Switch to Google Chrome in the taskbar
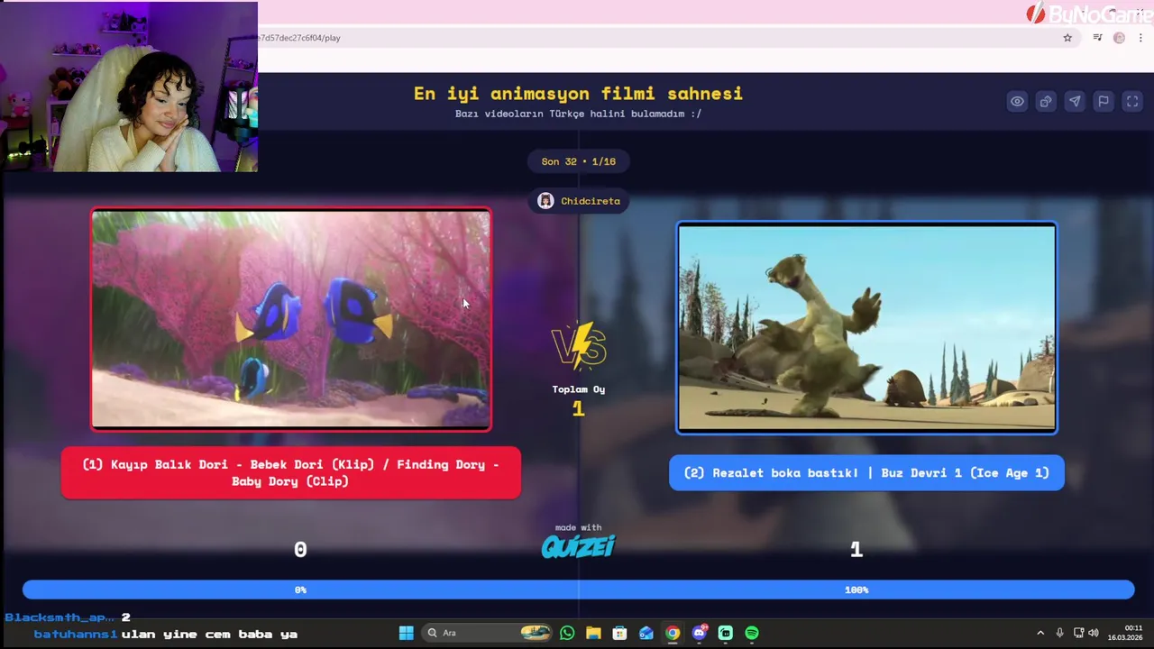The image size is (1154, 649). tap(673, 633)
